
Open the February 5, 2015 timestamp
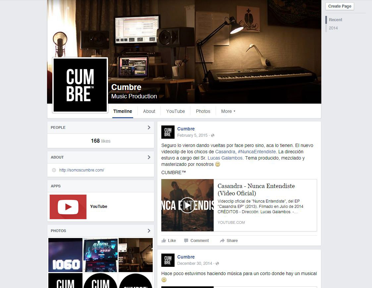192,135
